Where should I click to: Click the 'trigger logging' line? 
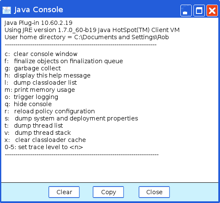point(31,97)
